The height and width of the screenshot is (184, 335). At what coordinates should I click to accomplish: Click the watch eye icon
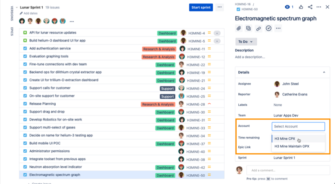(x=287, y=7)
